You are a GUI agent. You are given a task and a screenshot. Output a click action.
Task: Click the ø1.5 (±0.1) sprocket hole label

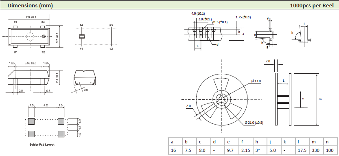pos(220,22)
